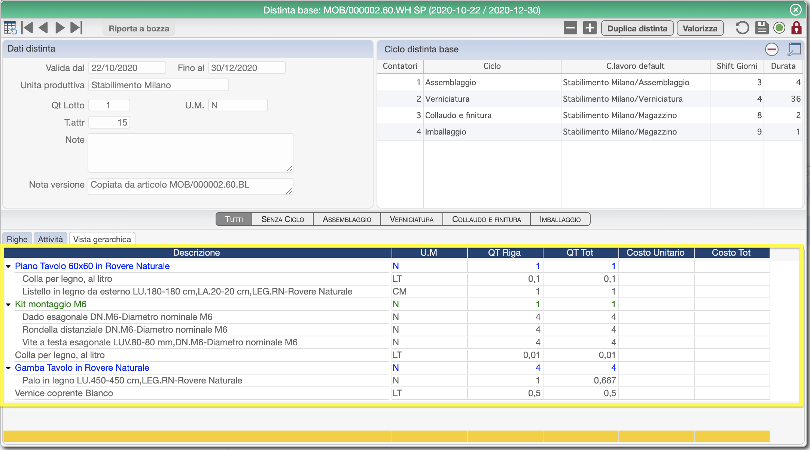Click the Fino al date field
The image size is (810, 450).
pos(247,68)
